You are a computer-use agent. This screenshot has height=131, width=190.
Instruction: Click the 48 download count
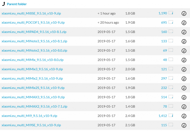pyautogui.click(x=165, y=60)
